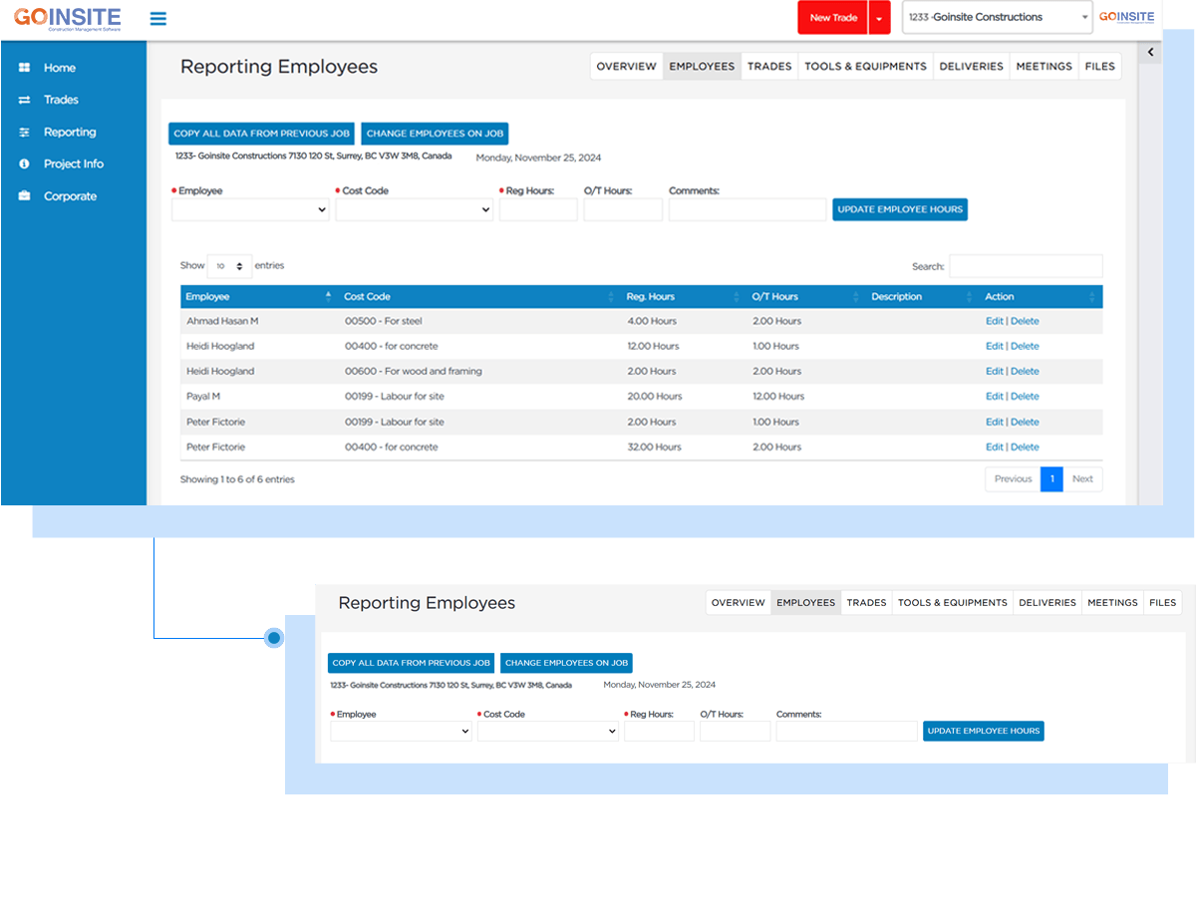Click the Corporate briefcase icon in sidebar

click(x=24, y=196)
